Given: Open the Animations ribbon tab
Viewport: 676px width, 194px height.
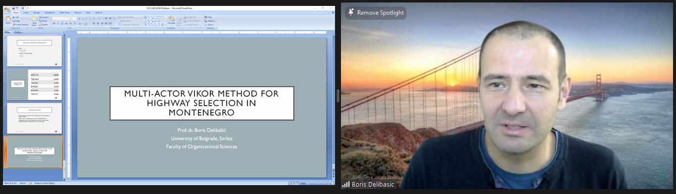Looking at the screenshot, I should pos(49,12).
